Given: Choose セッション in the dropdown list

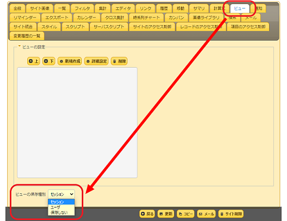Looking at the screenshot, I should click(62, 202).
